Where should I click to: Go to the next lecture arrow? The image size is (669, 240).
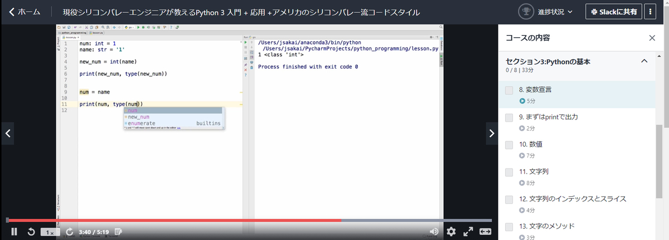point(491,133)
